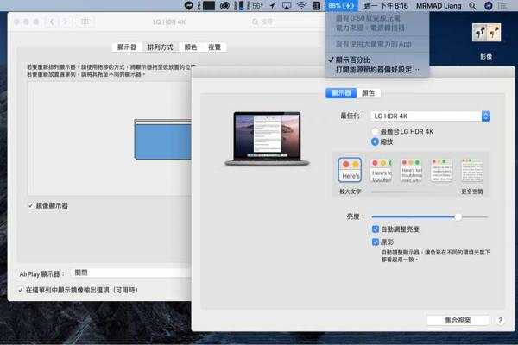This screenshot has width=518, height=345.
Task: Select the 更多空間 resolution thumbnail
Action: click(472, 171)
